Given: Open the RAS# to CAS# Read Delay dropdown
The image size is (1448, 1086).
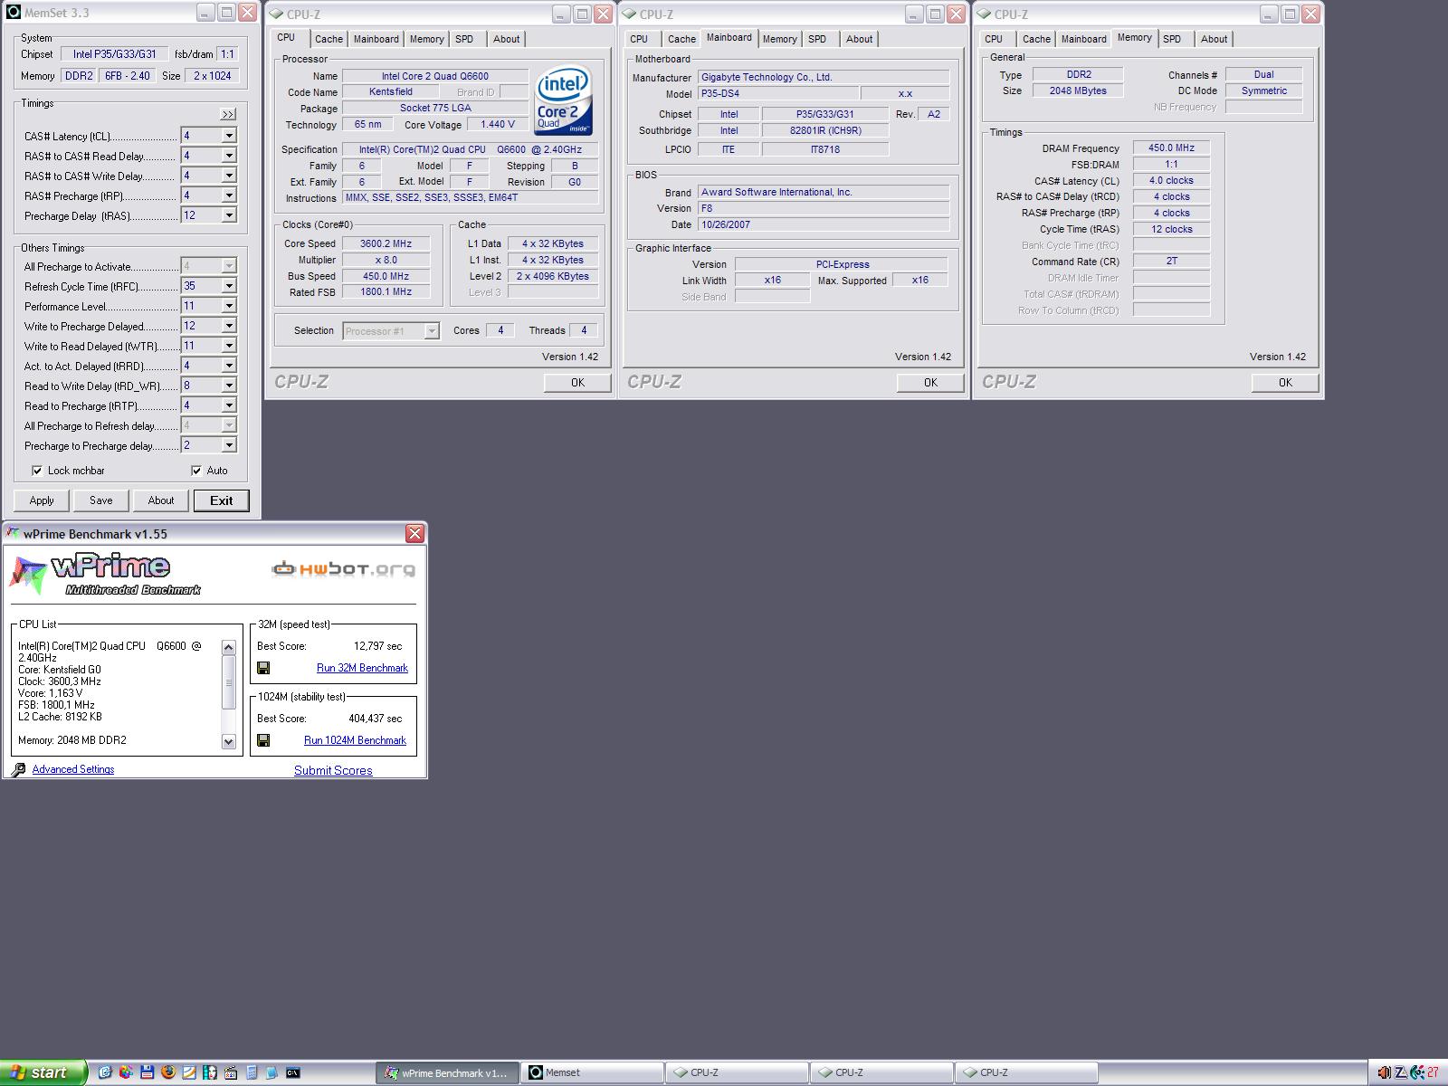Looking at the screenshot, I should [229, 156].
